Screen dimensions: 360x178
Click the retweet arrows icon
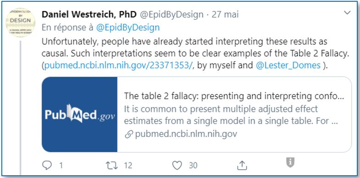[111, 165]
